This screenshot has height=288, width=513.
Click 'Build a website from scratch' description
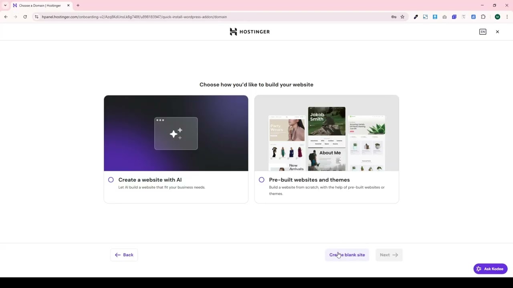[327, 190]
